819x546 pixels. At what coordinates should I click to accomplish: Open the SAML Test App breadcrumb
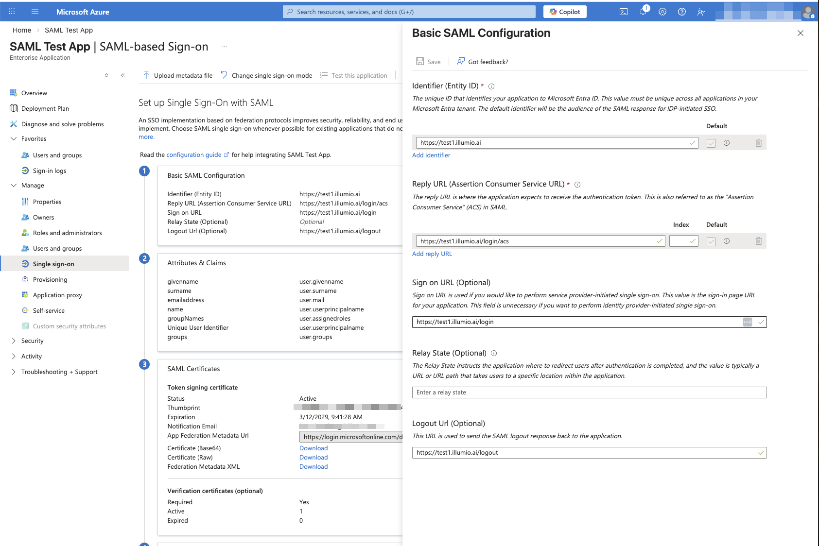(x=69, y=30)
